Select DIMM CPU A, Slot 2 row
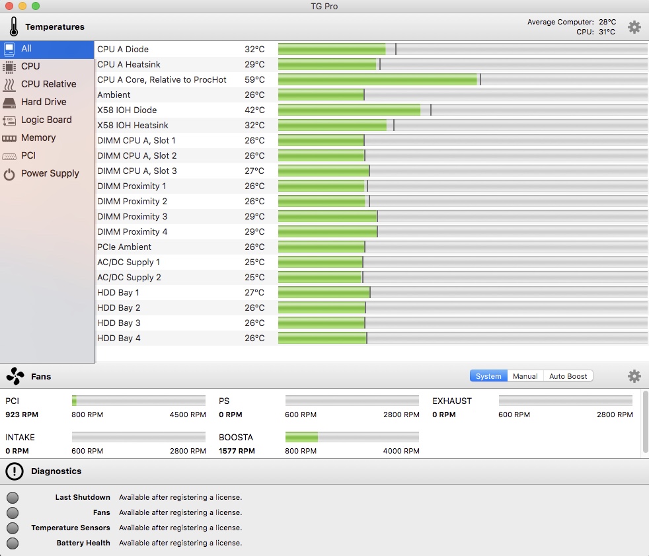Image resolution: width=649 pixels, height=556 pixels. (x=371, y=155)
